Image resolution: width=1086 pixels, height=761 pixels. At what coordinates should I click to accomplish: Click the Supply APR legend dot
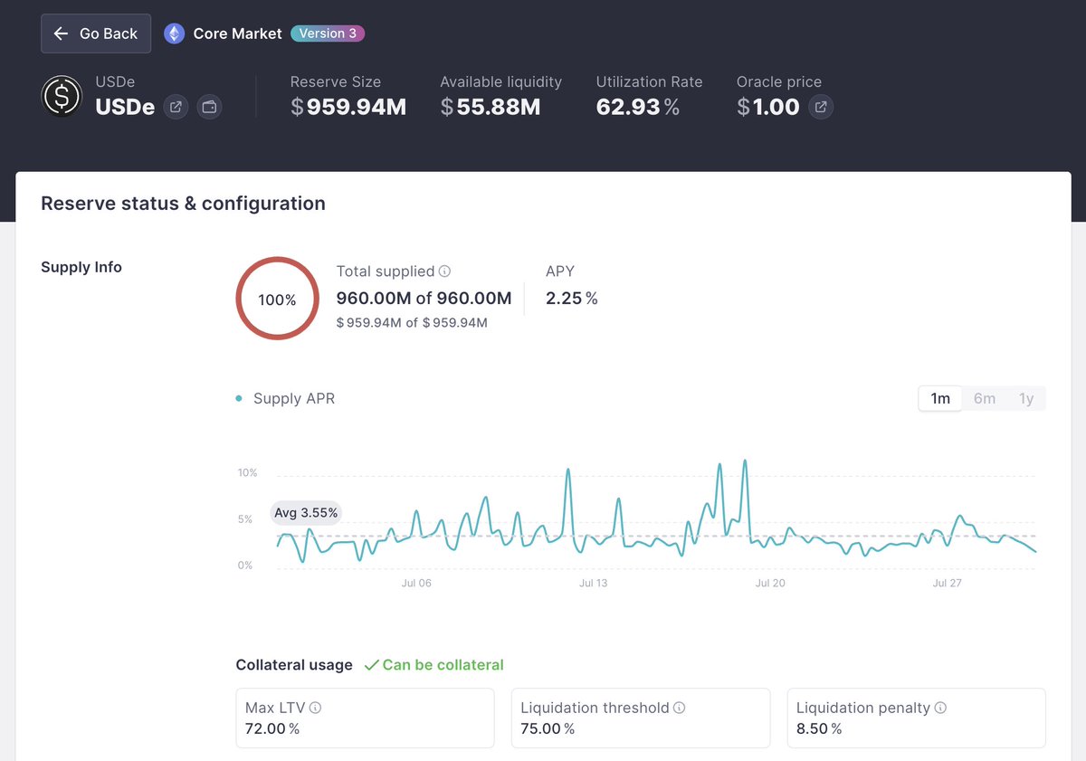pos(239,398)
